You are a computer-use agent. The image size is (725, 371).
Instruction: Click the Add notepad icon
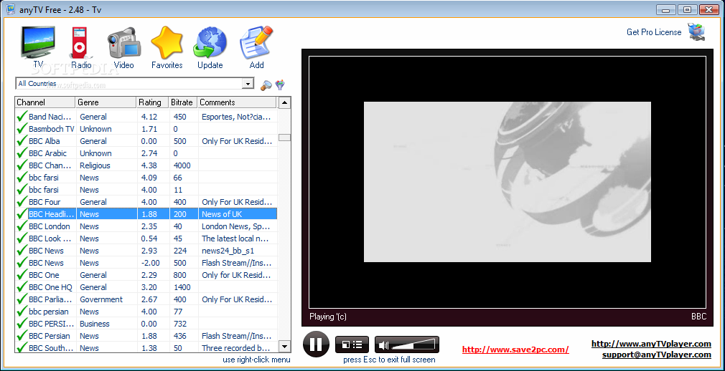point(256,42)
